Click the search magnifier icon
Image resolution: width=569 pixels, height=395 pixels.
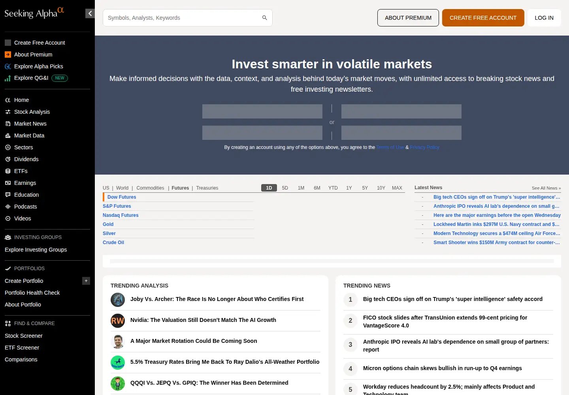coord(265,18)
